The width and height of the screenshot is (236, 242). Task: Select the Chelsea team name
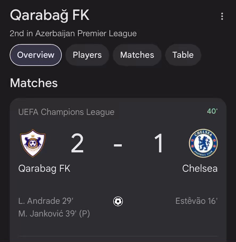(200, 168)
